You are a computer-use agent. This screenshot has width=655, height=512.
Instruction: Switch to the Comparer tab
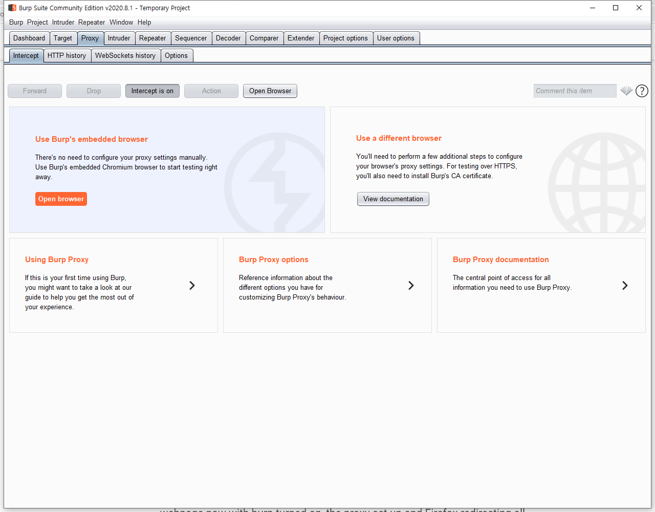[x=264, y=38]
